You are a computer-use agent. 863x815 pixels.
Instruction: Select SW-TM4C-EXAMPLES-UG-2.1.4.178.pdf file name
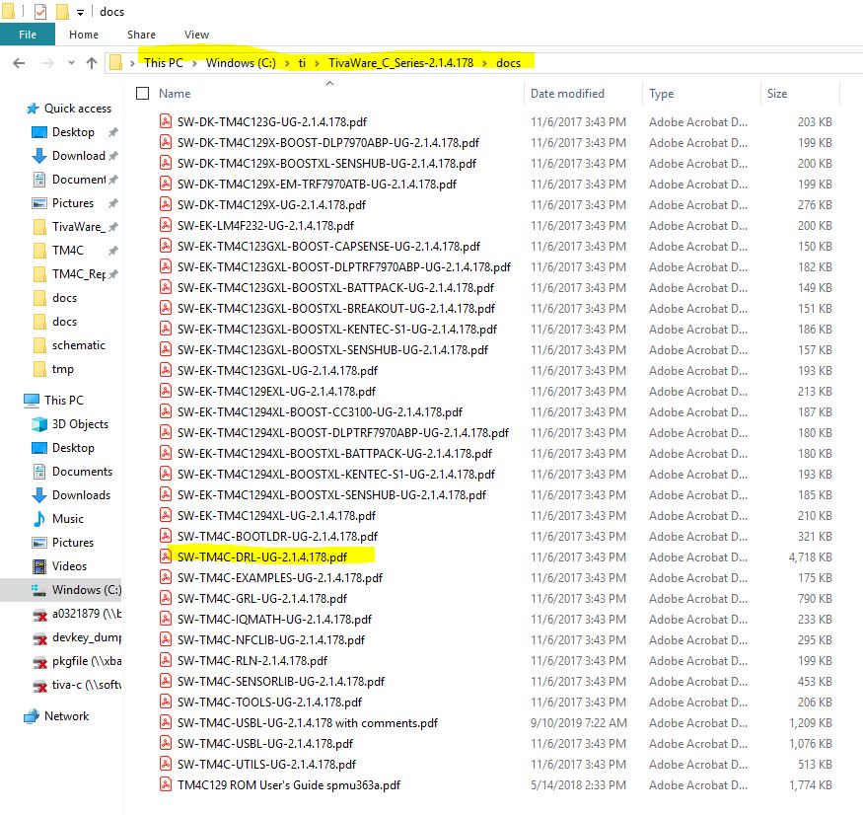(x=279, y=577)
